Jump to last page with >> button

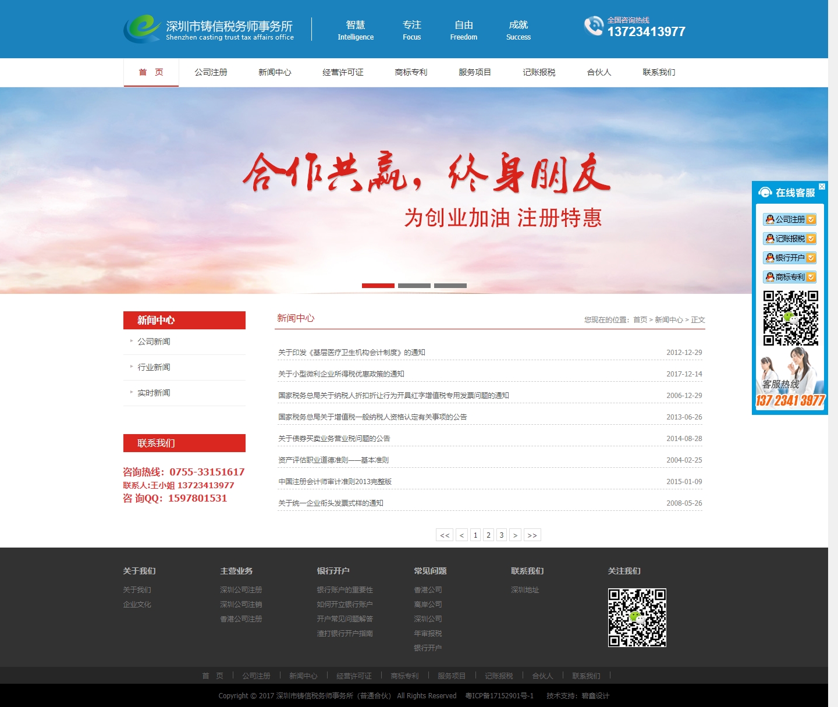[532, 535]
